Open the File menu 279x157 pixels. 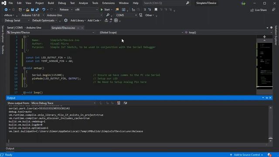(10, 3)
